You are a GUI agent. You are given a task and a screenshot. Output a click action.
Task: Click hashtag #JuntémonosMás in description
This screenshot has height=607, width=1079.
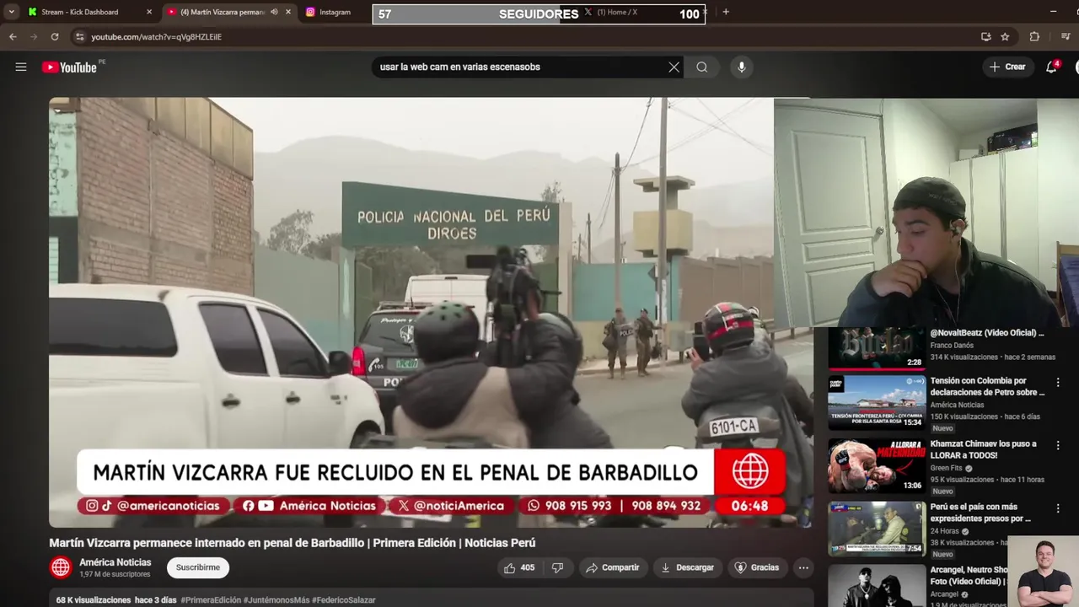(x=276, y=600)
